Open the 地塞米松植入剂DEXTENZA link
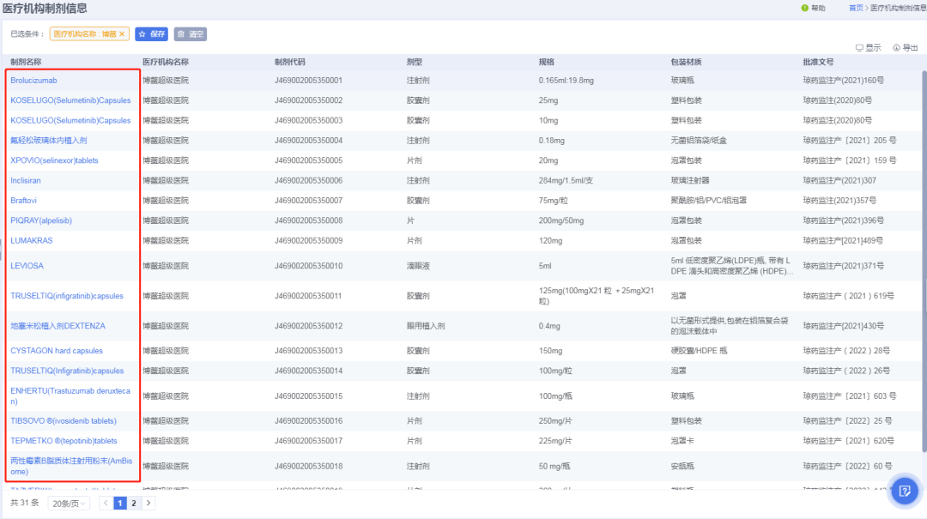The image size is (927, 519). (x=58, y=326)
